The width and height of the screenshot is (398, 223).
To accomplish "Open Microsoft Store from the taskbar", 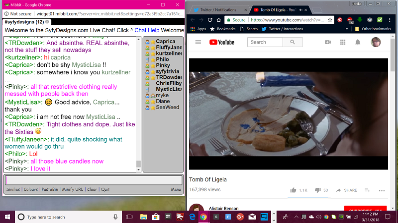I will tap(156, 217).
